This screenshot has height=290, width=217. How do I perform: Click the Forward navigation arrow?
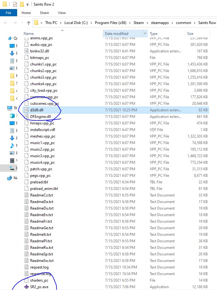(x=15, y=23)
